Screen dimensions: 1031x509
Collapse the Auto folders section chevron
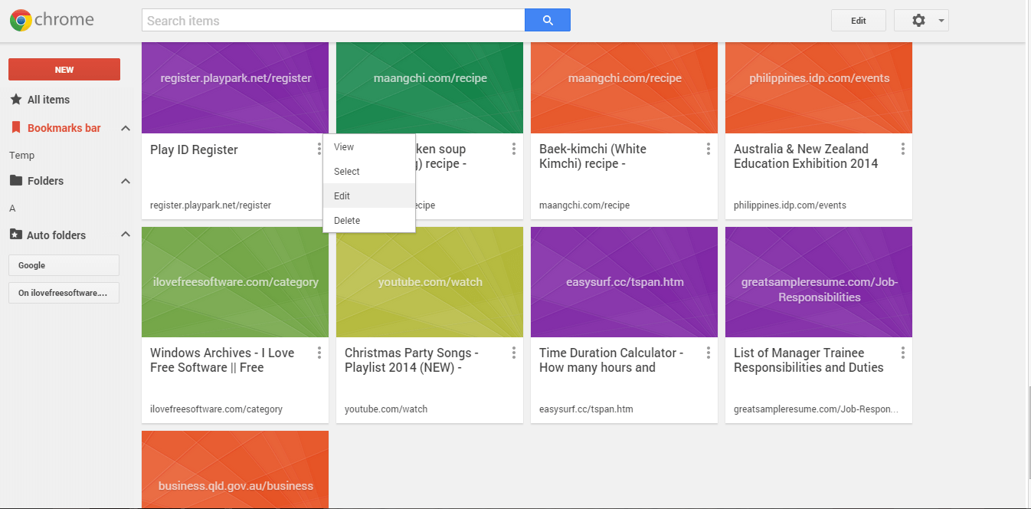pyautogui.click(x=126, y=235)
